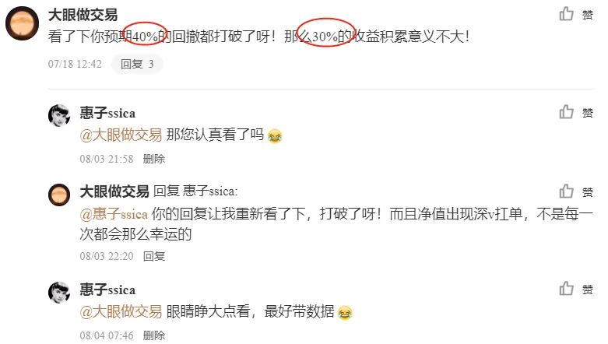Expand the 回复 3 replies button

pos(137,64)
